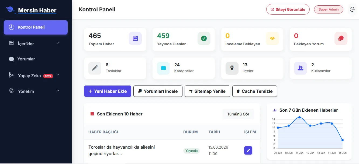
Task: Select Kontrol Paneli in the sidebar
Action: pyautogui.click(x=36, y=27)
